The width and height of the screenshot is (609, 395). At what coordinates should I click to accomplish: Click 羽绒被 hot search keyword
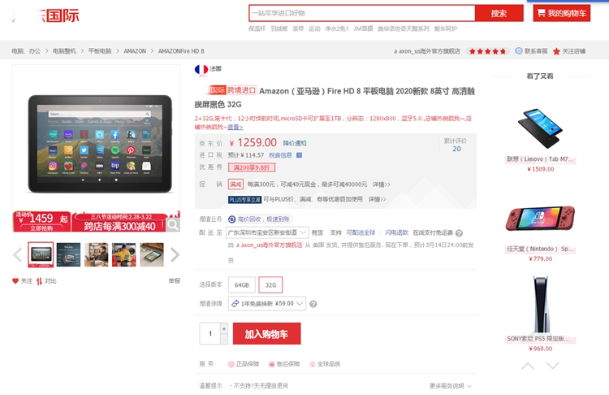279,28
